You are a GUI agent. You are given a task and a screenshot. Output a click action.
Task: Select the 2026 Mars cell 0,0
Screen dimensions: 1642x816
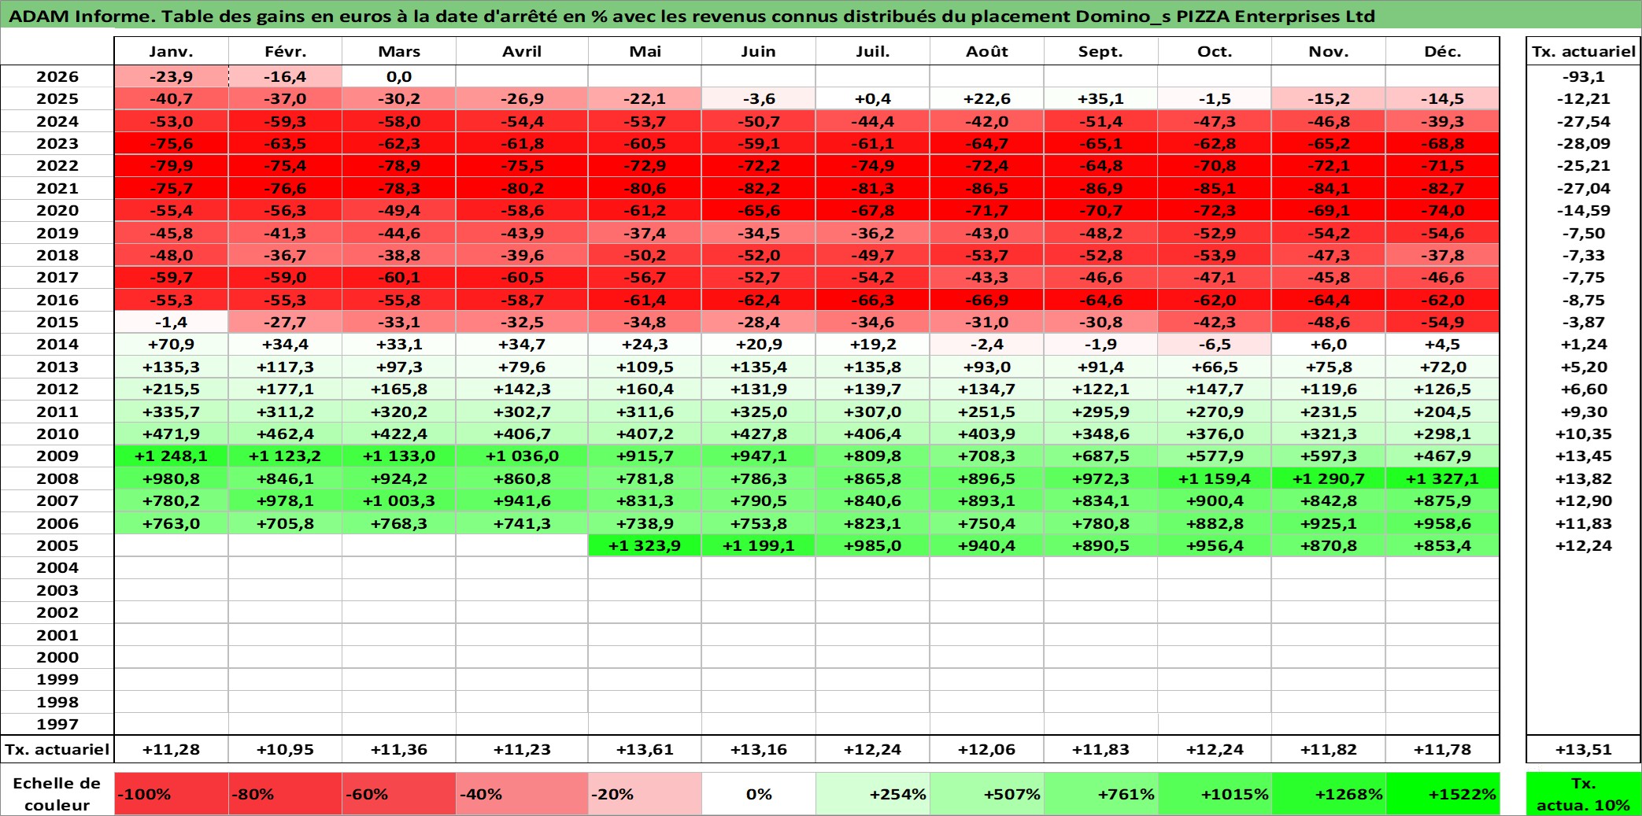pyautogui.click(x=399, y=76)
